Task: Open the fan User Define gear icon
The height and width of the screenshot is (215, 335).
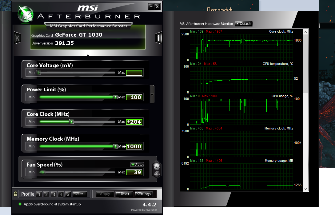Action: (x=157, y=169)
